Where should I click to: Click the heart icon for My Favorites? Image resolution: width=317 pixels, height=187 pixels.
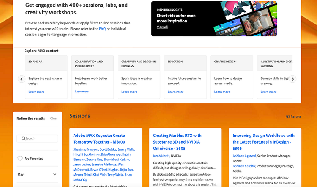tap(20, 159)
